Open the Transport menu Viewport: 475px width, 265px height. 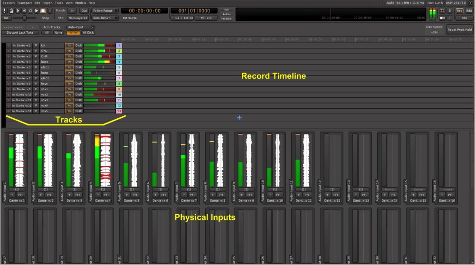tap(25, 3)
